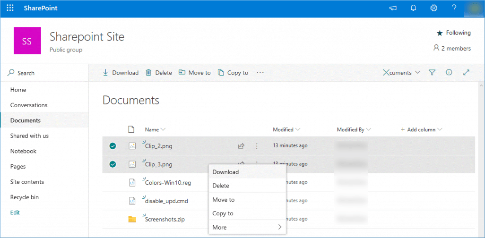Choose Move to in context menu

coord(224,200)
